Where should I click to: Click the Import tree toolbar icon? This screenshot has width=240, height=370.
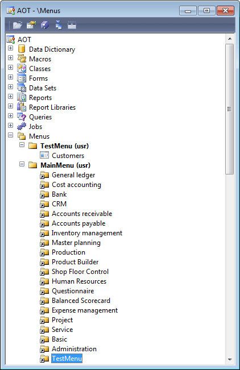pyautogui.click(x=59, y=25)
